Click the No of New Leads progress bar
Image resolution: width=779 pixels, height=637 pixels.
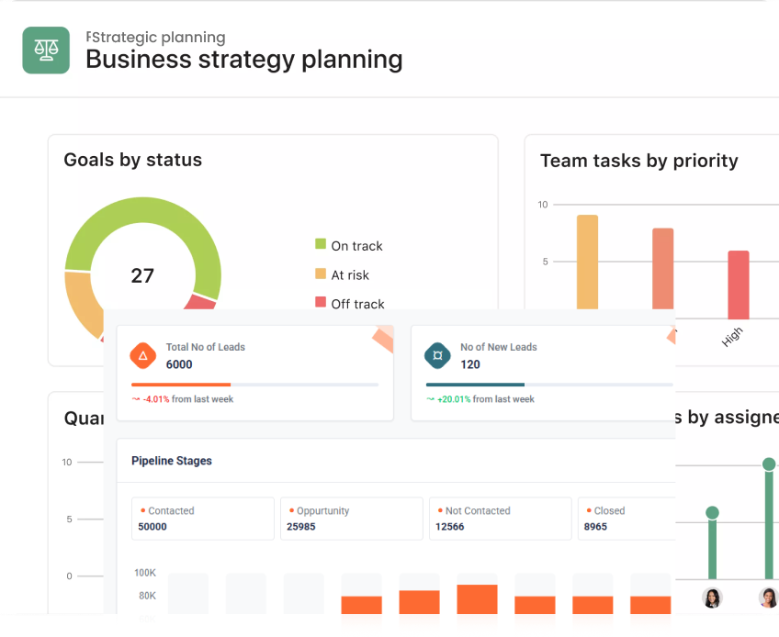(x=549, y=385)
